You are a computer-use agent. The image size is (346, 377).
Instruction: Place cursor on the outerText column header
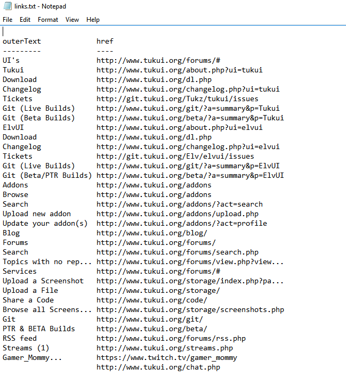(x=22, y=42)
